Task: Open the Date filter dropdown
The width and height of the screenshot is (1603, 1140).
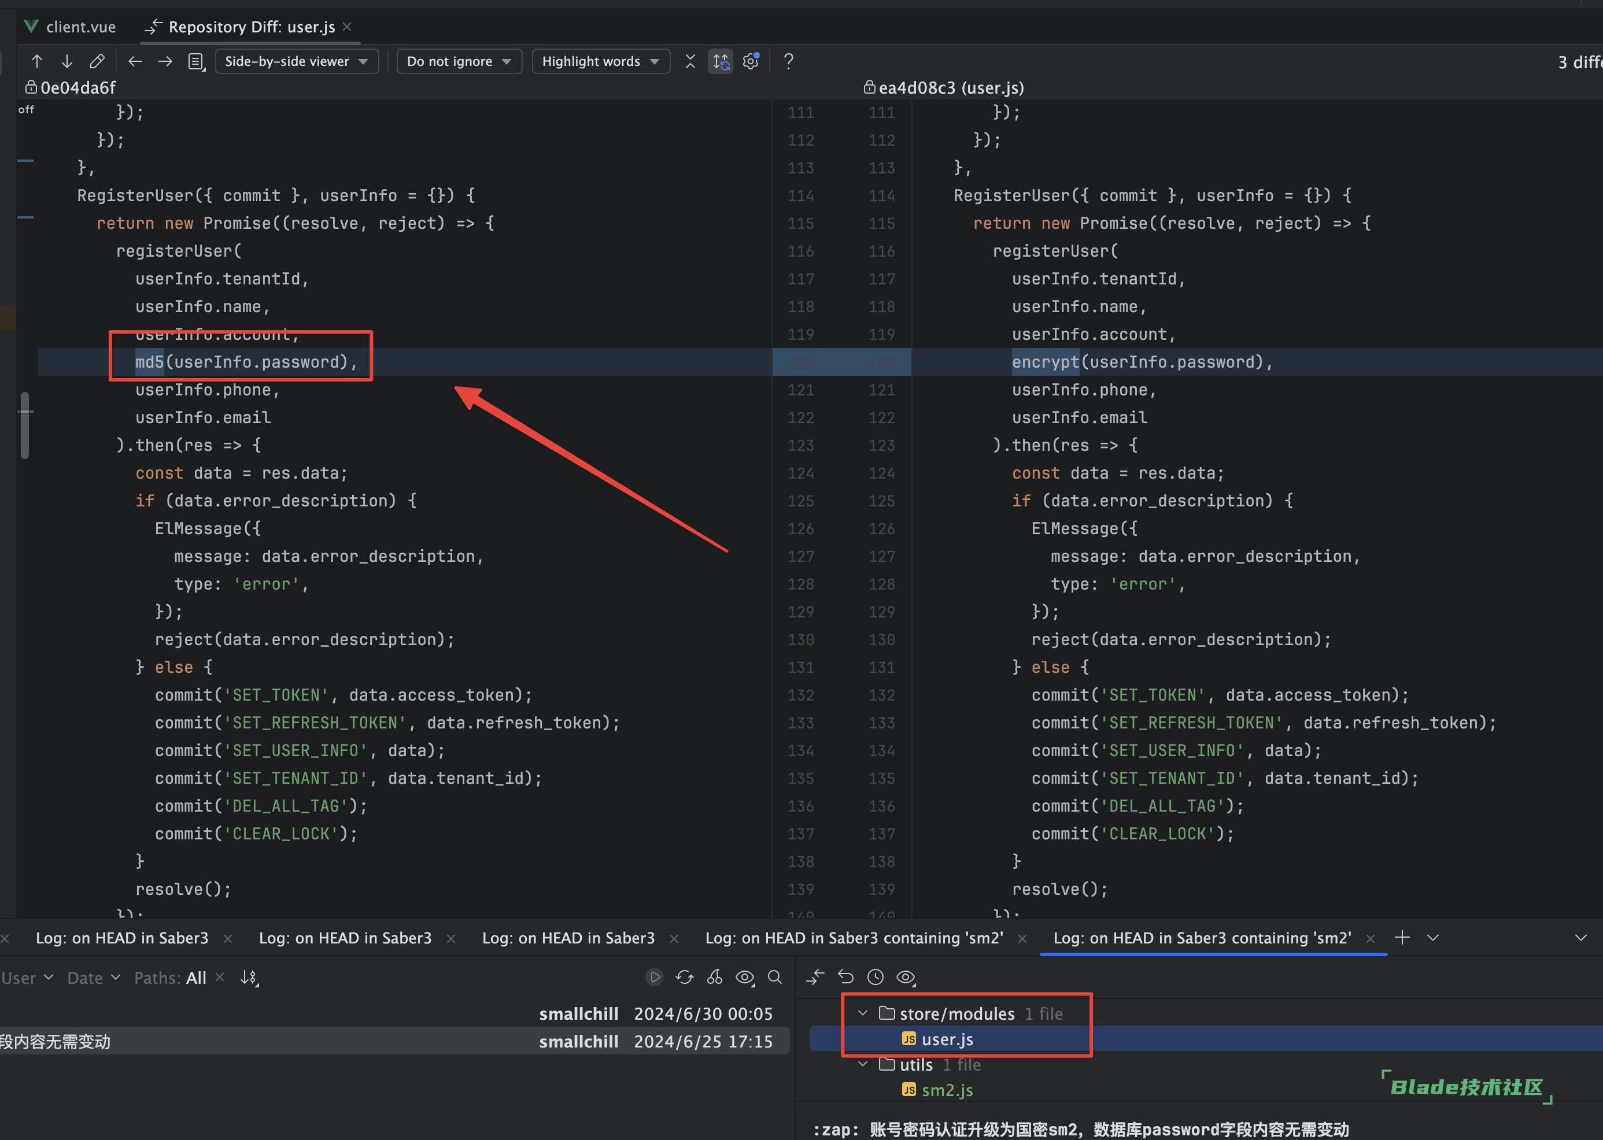Action: click(93, 978)
